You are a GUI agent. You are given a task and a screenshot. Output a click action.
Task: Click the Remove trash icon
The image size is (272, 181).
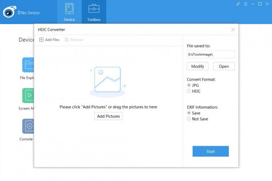coord(67,40)
